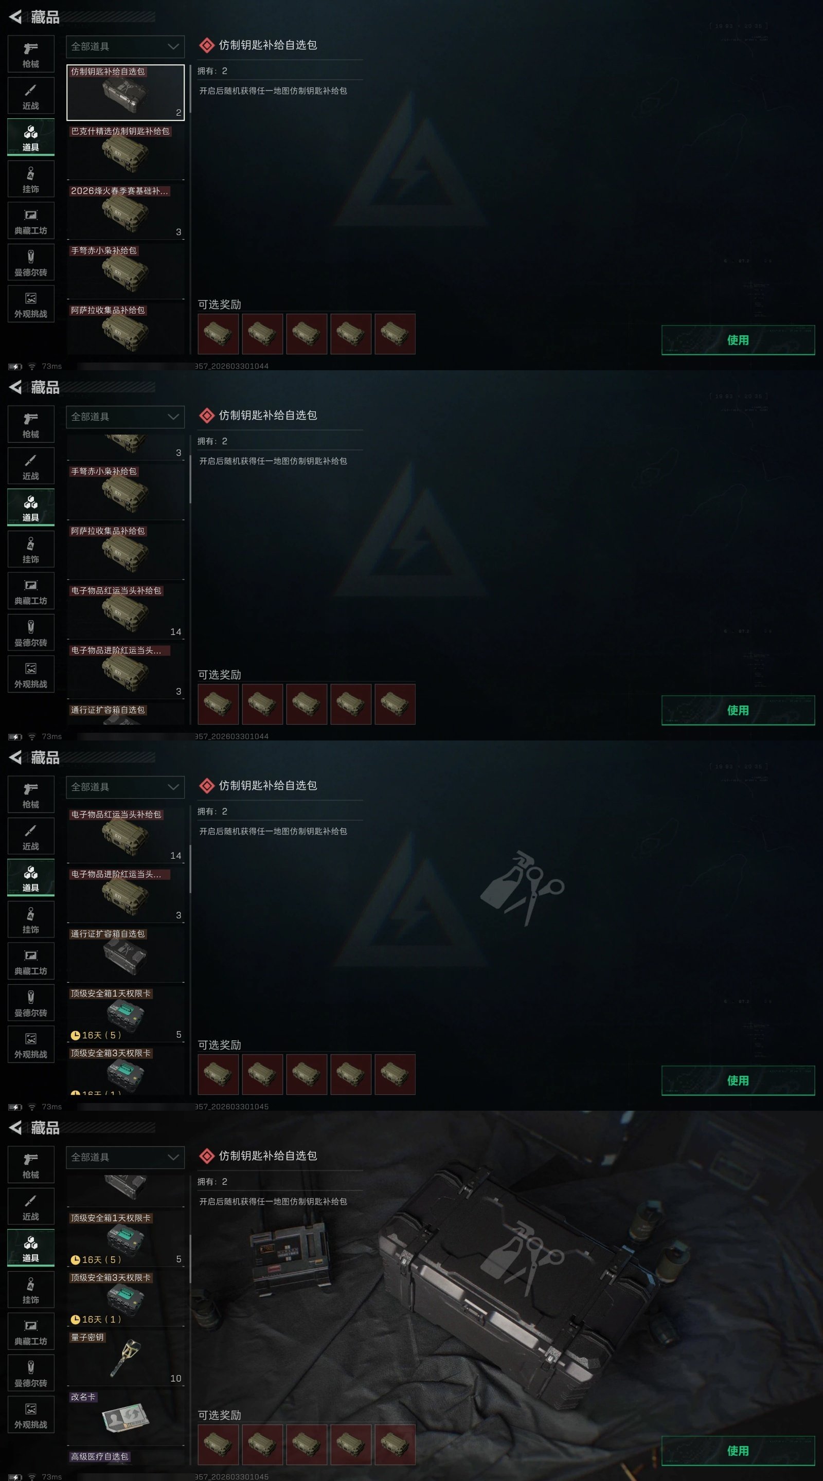The image size is (823, 1481).
Task: Expand 全部道具 filter directly above 电子物品红运当头补给包
Action: pyautogui.click(x=126, y=787)
